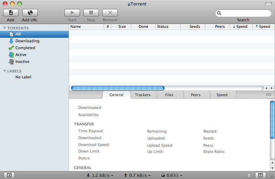This screenshot has height=179, width=275.
Task: Click the window resize grip corner
Action: coord(272,177)
